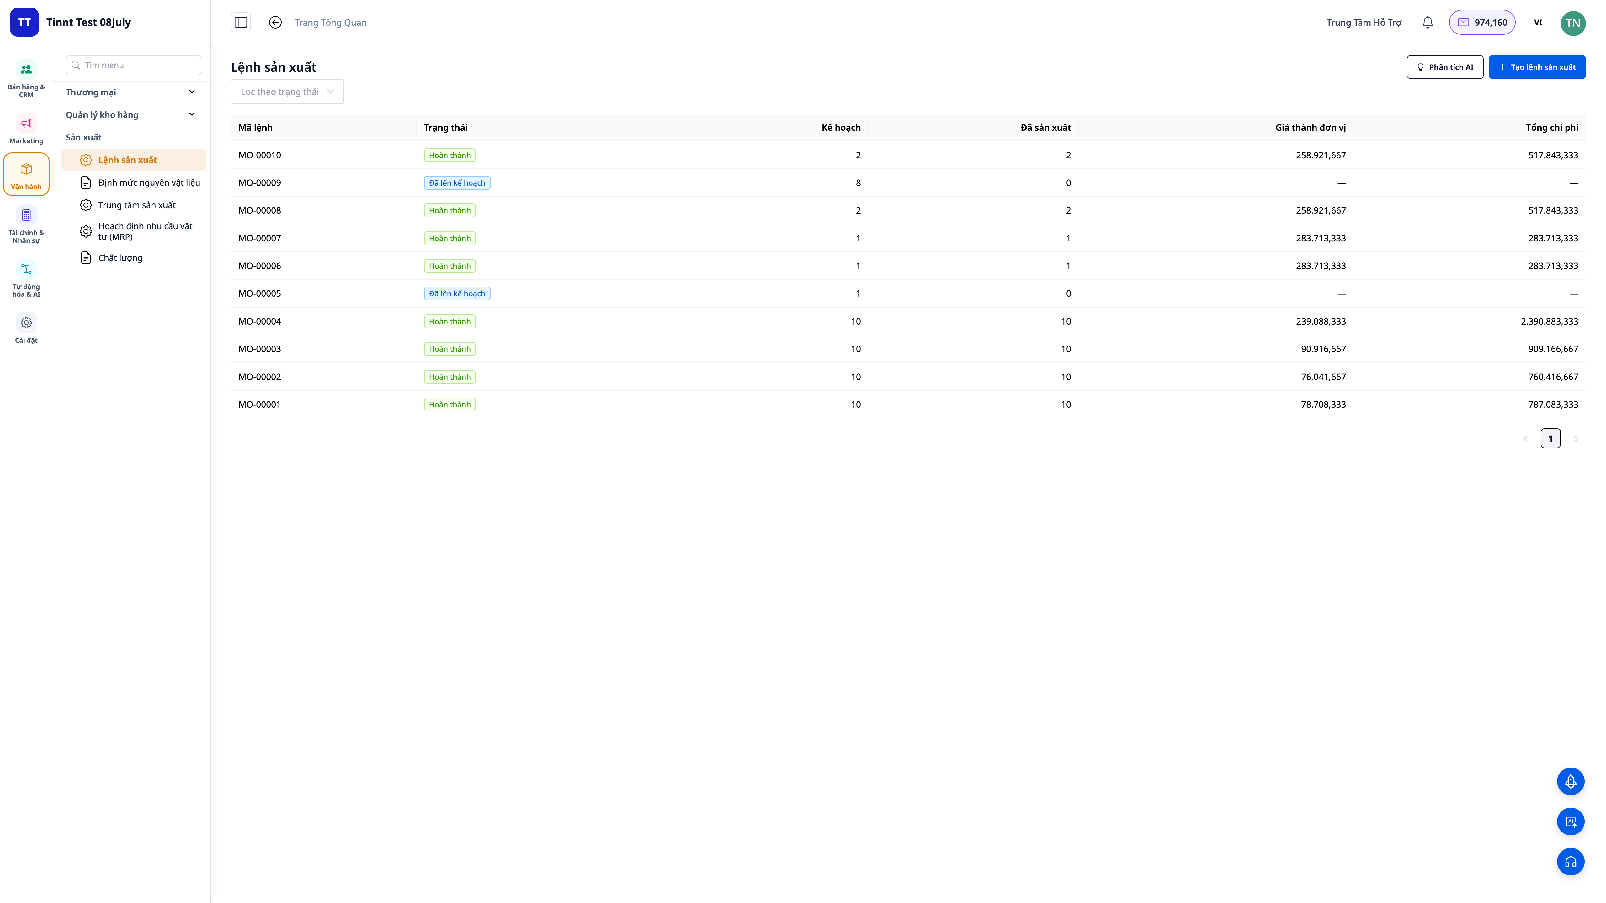Screen dimensions: 1606x903
Task: Open the Marketing module
Action: pos(26,129)
